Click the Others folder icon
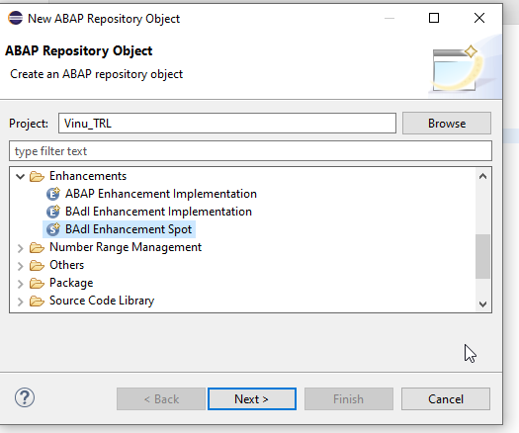This screenshot has width=519, height=433. coord(37,266)
